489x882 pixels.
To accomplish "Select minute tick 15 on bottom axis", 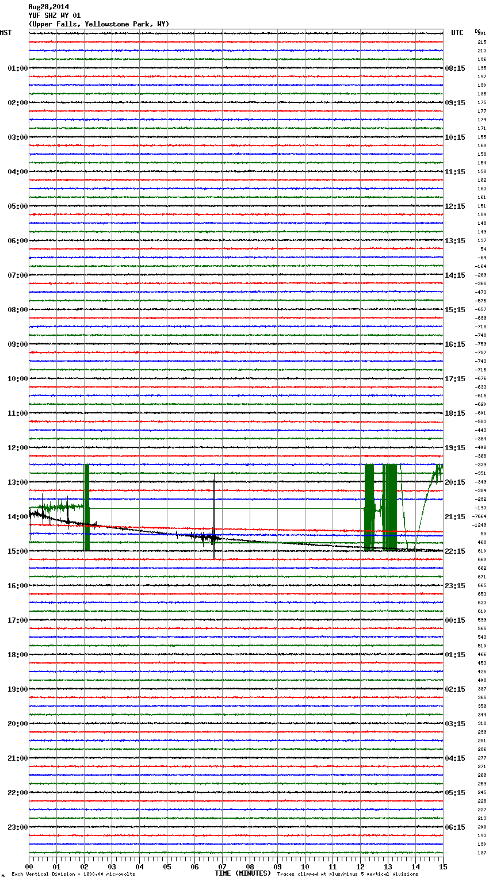I will (443, 866).
